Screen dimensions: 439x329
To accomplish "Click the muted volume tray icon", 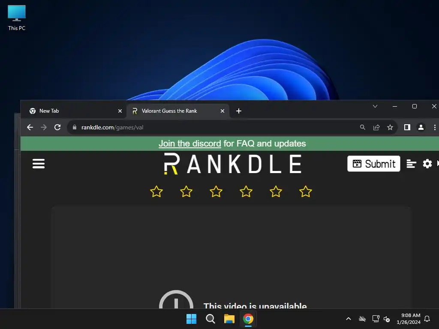I will tap(387, 319).
